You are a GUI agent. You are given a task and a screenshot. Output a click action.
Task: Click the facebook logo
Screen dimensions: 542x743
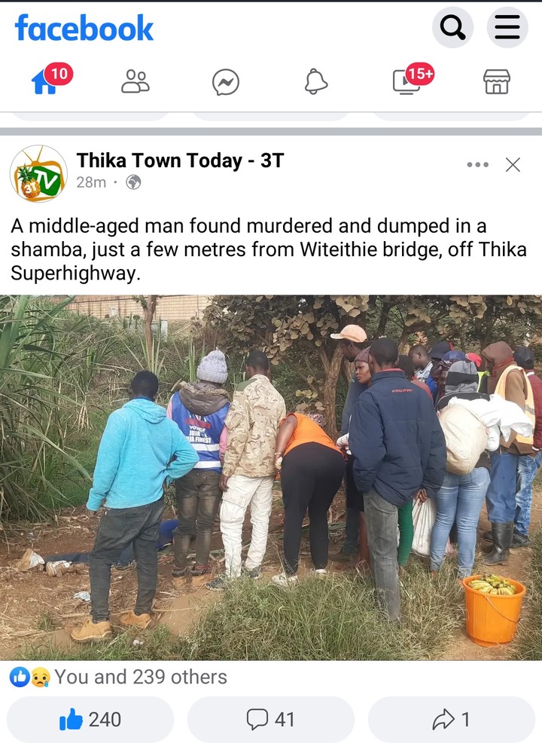point(84,28)
